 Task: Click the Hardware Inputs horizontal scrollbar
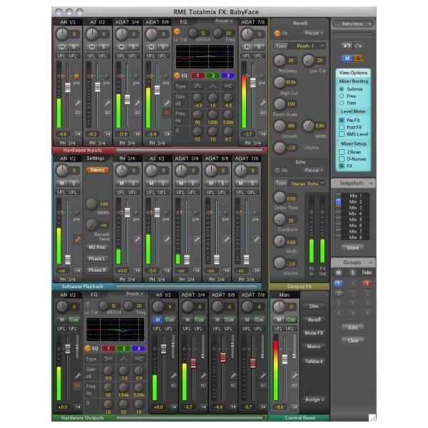(190, 150)
